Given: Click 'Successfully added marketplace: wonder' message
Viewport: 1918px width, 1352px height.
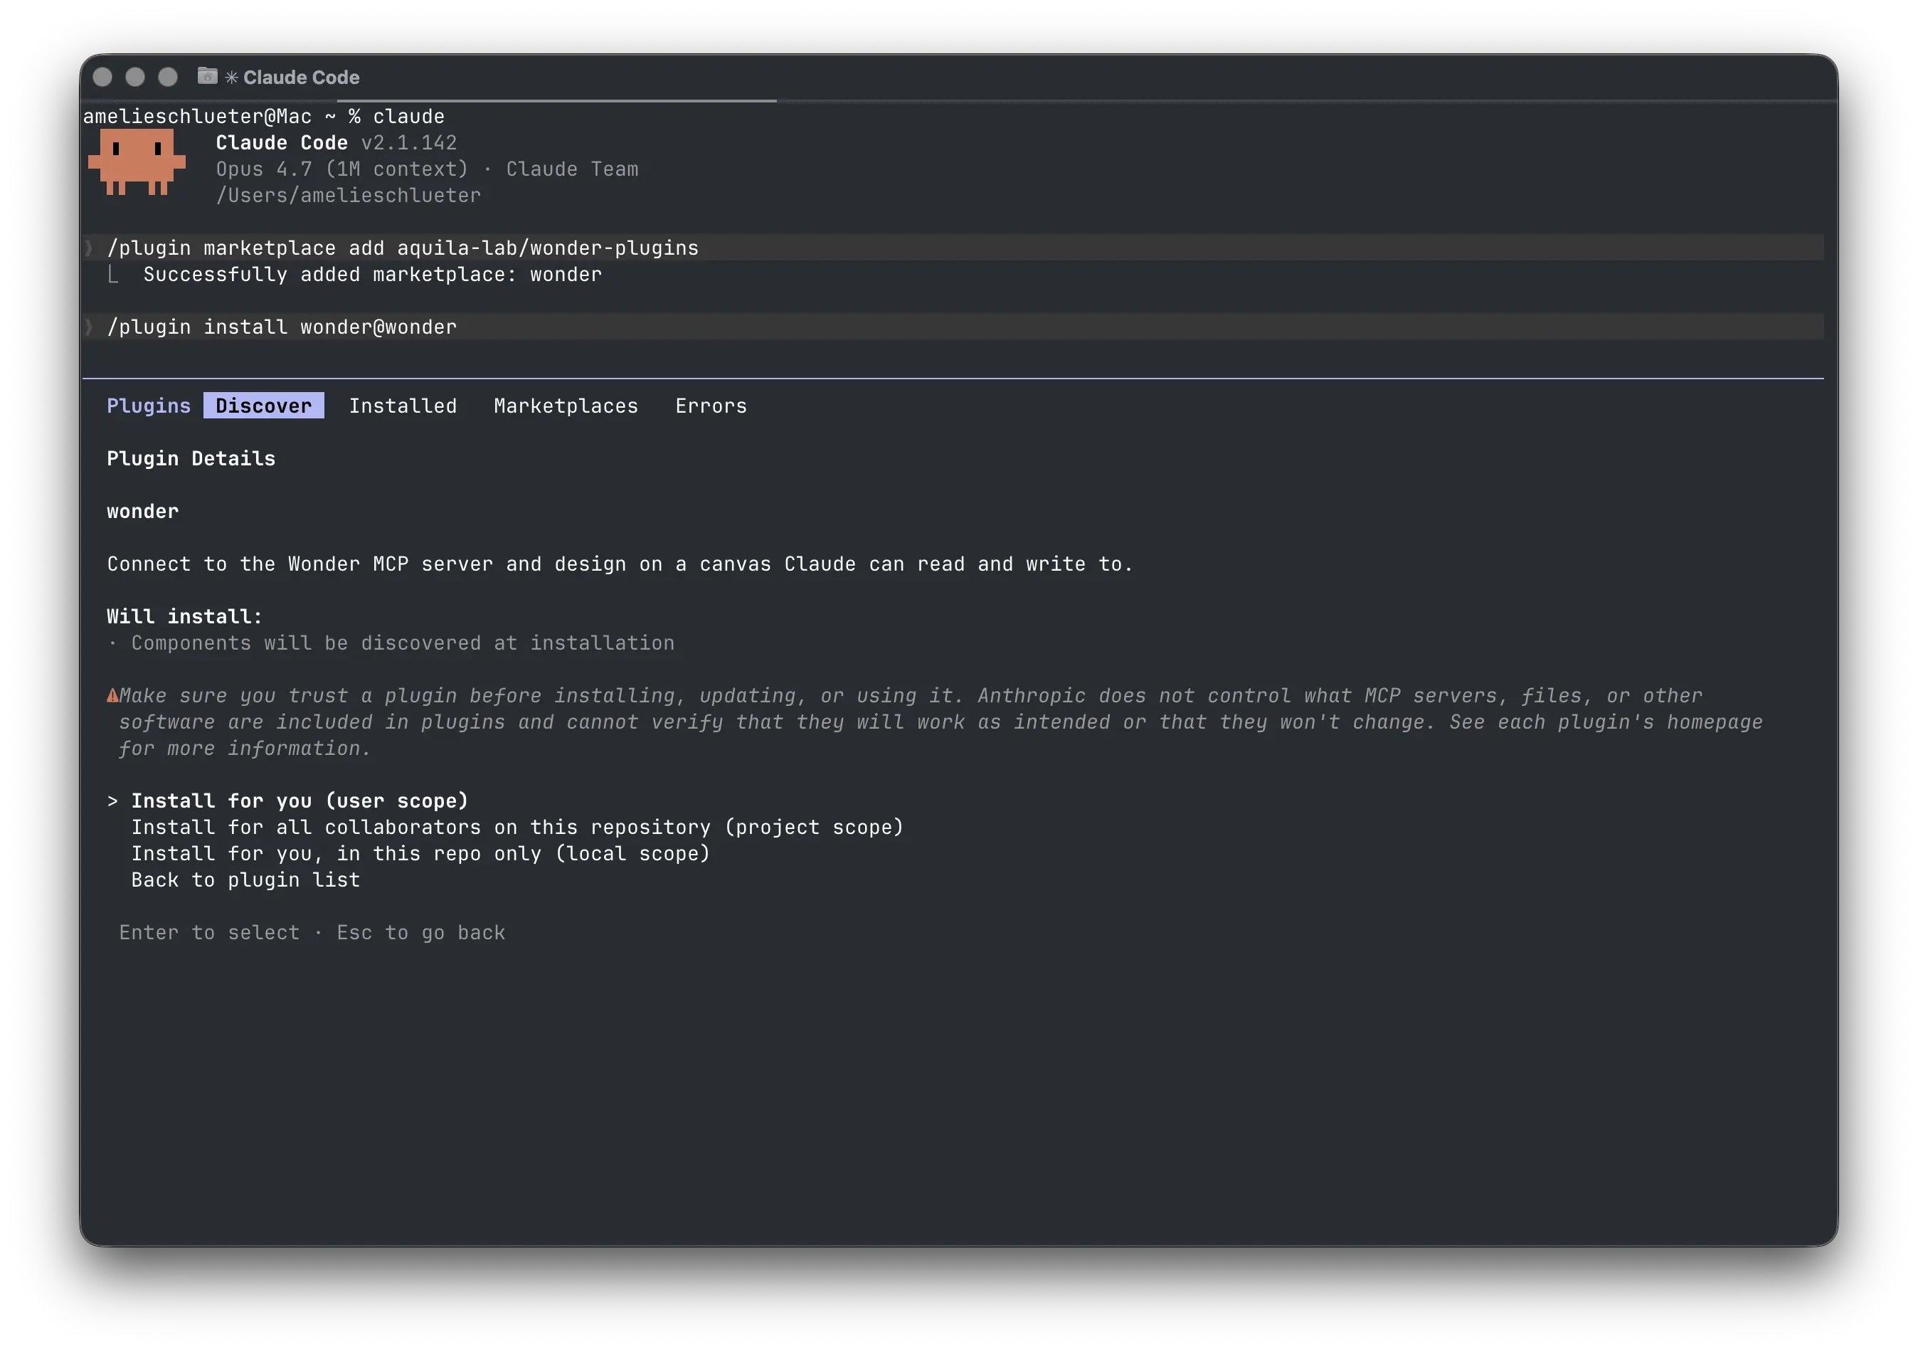Looking at the screenshot, I should click(373, 274).
